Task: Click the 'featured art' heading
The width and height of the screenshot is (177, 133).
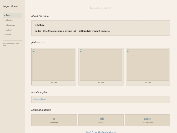Action: (x=38, y=42)
